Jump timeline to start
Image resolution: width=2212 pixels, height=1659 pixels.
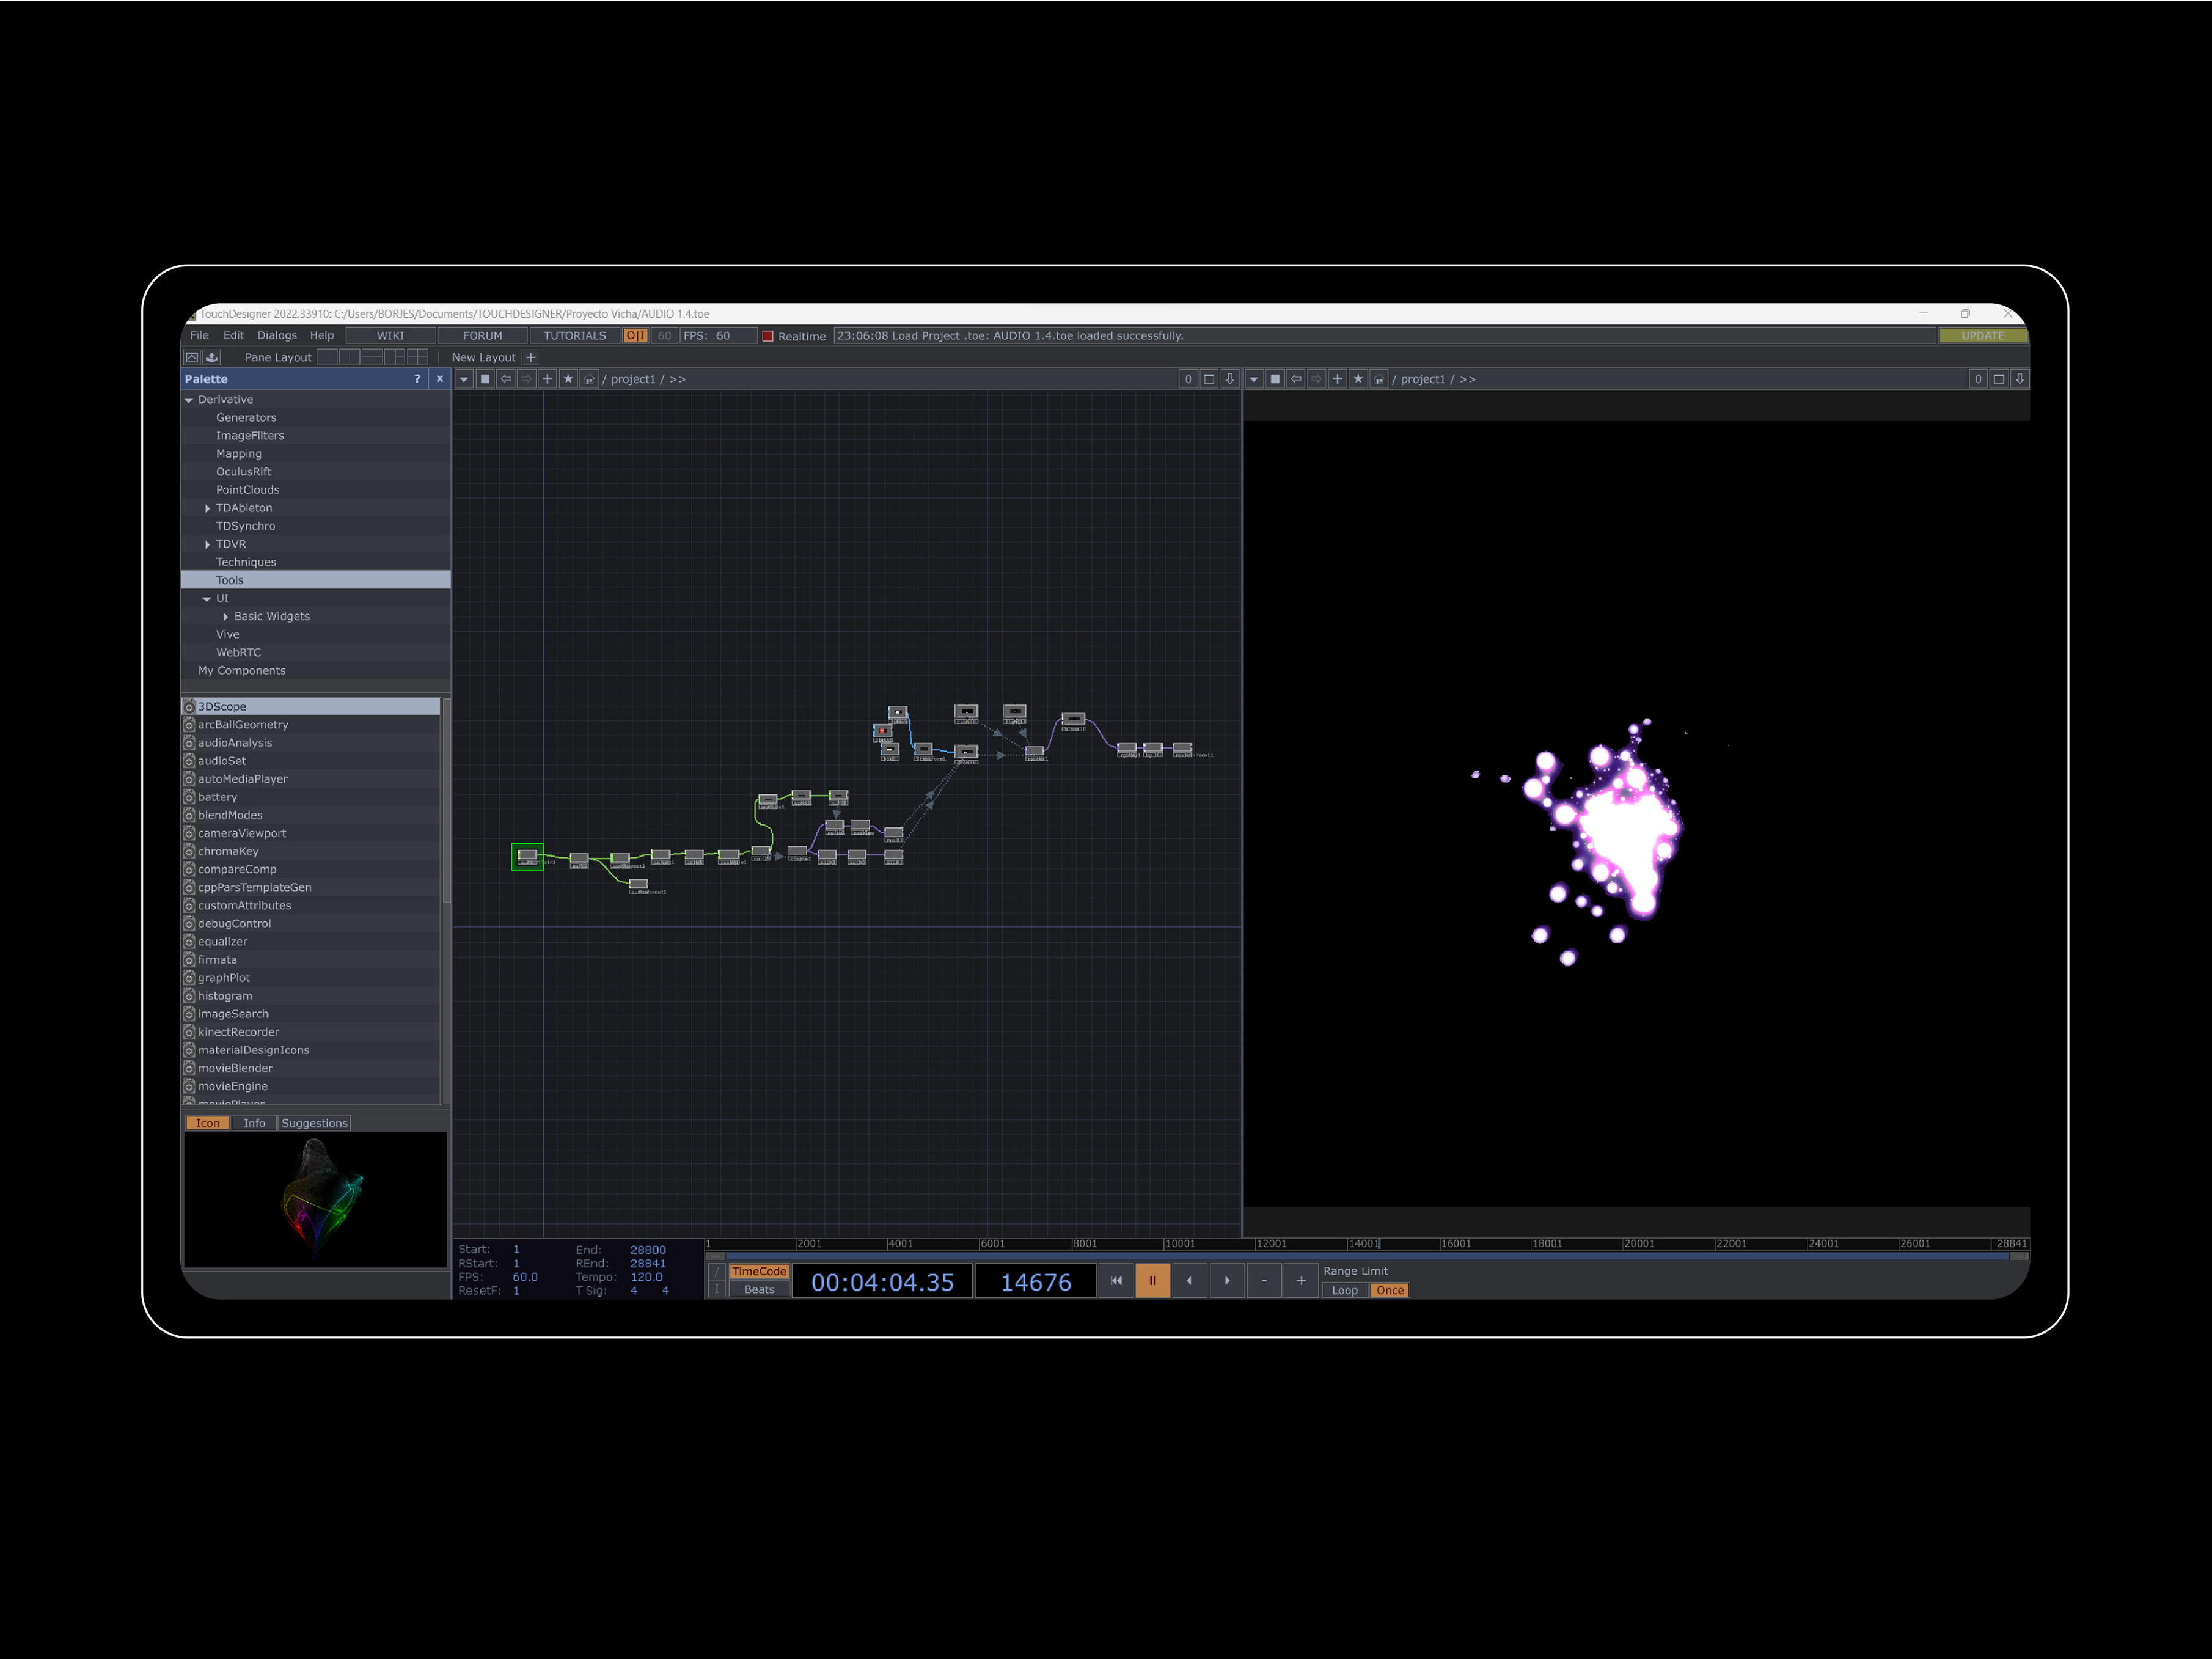point(1116,1280)
